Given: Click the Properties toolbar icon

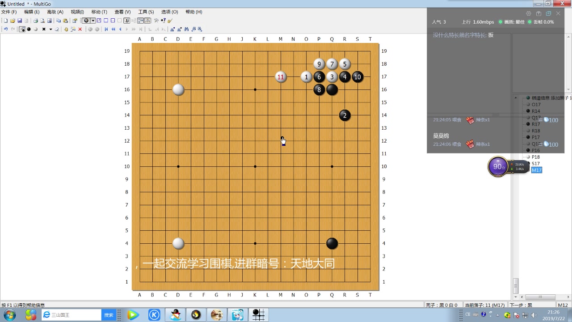Looking at the screenshot, I should click(x=75, y=21).
